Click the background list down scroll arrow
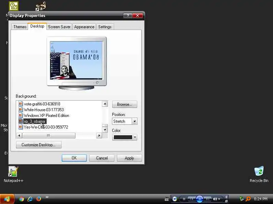 [105, 130]
